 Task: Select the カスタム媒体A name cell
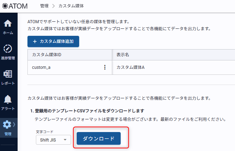tap(130, 67)
